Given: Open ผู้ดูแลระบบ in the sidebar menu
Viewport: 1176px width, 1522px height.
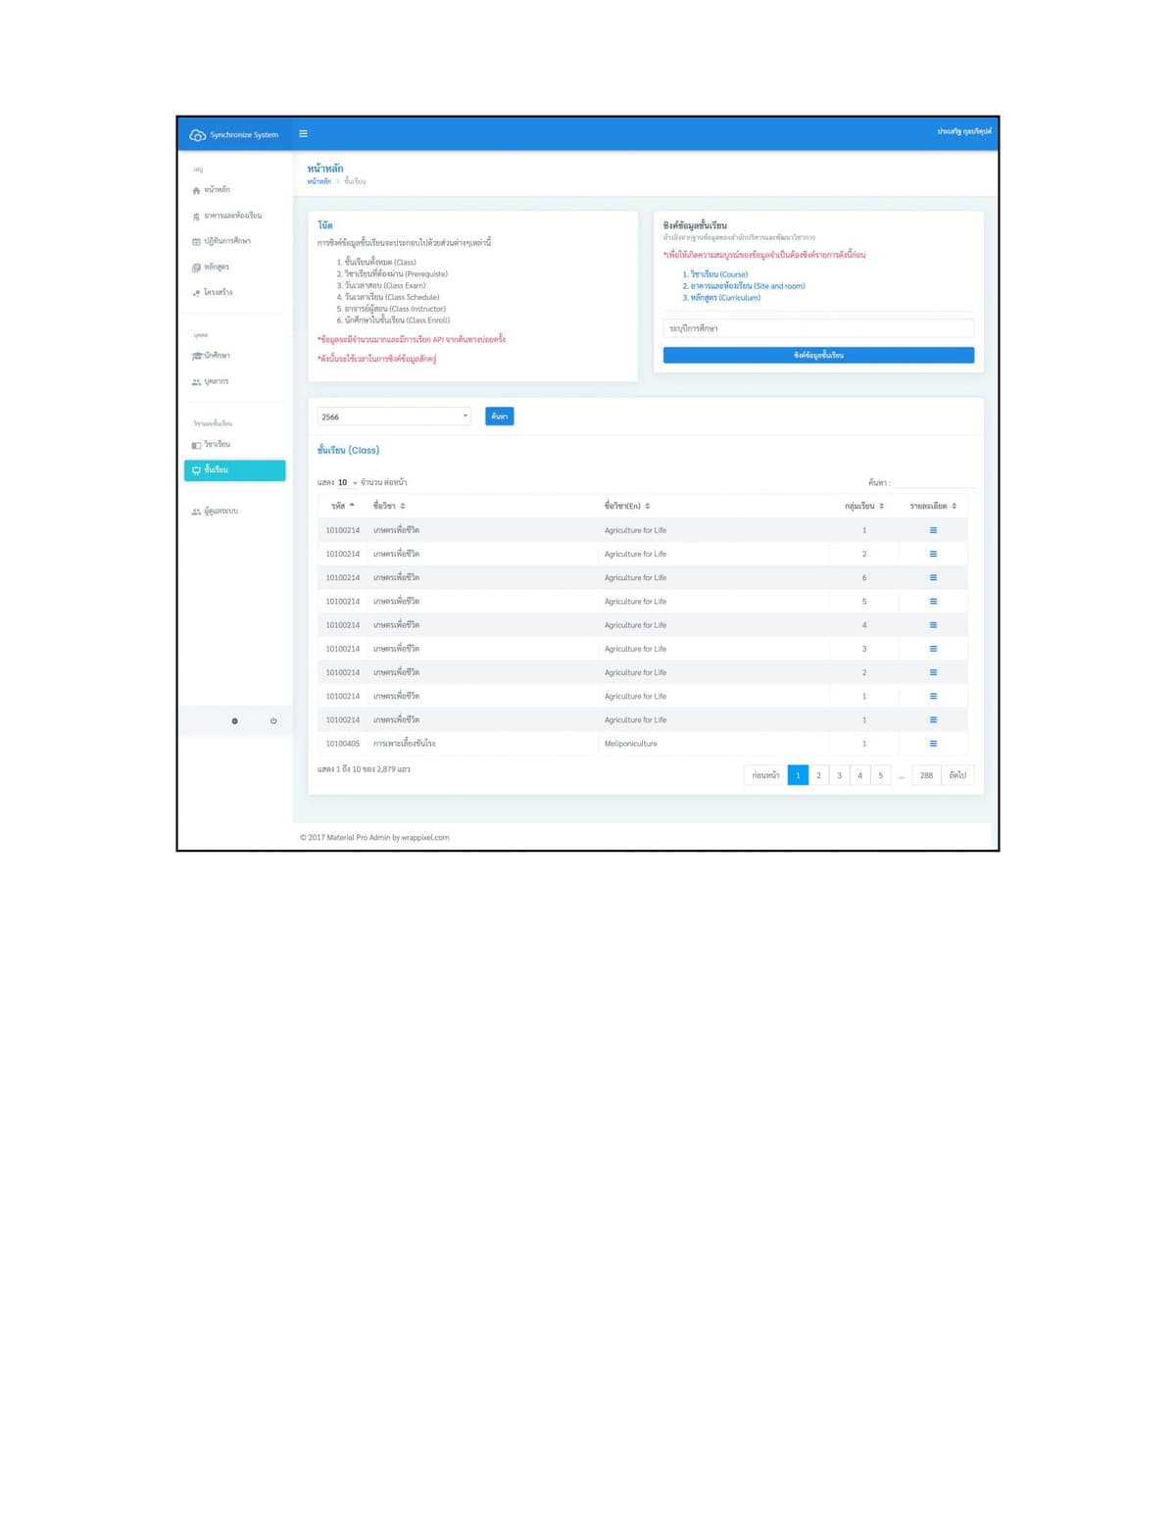Looking at the screenshot, I should click(215, 512).
